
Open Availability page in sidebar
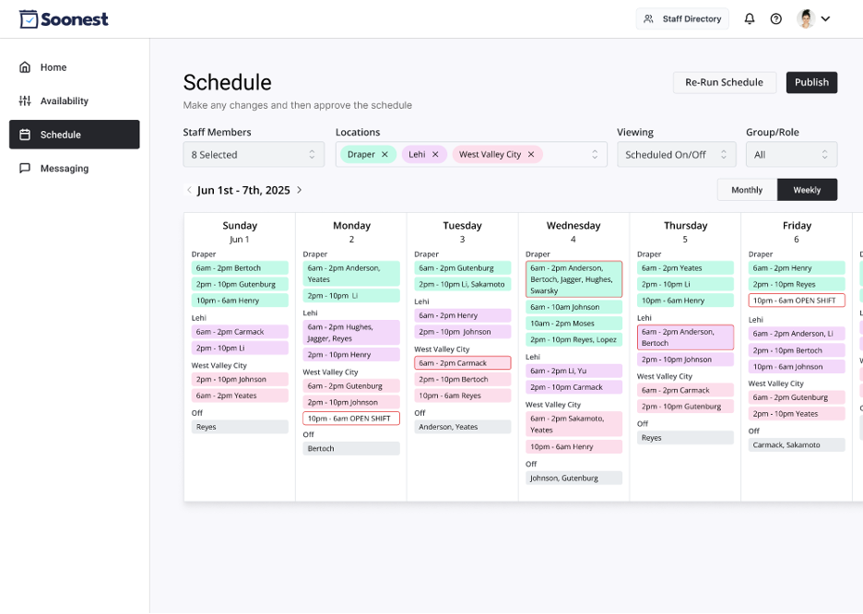(x=75, y=100)
